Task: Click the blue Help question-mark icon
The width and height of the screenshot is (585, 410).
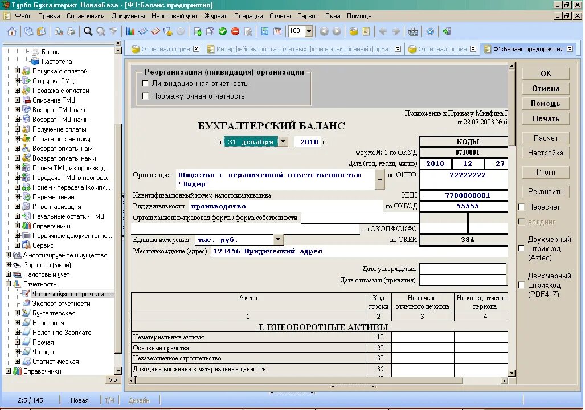Action: pyautogui.click(x=430, y=31)
